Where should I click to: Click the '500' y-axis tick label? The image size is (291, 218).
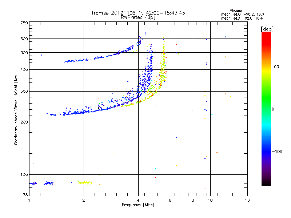pos(24,53)
